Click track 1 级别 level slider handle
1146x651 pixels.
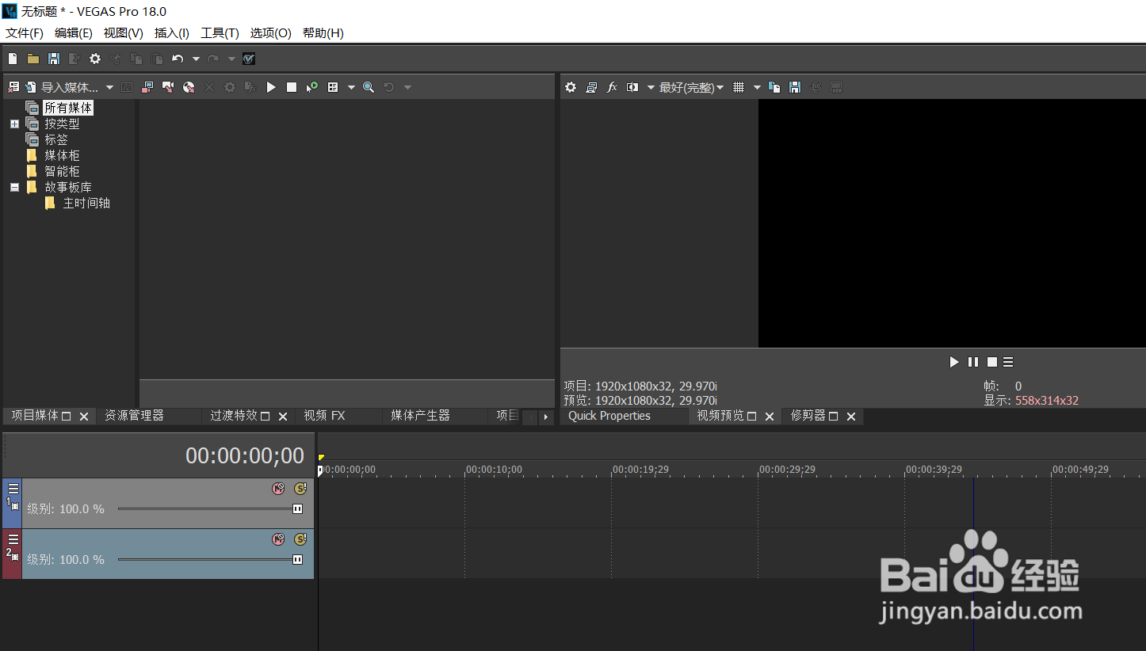pyautogui.click(x=297, y=509)
